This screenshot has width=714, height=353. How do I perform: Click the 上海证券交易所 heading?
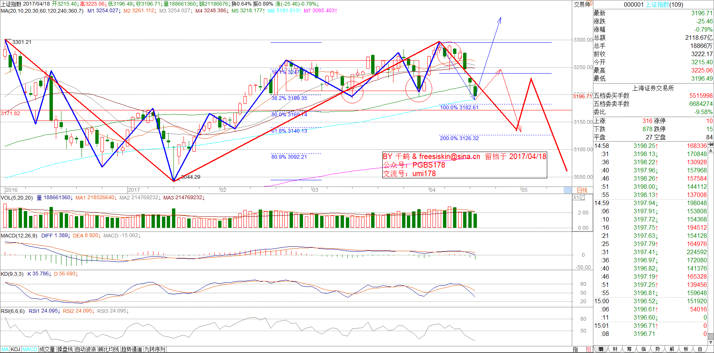click(x=653, y=88)
